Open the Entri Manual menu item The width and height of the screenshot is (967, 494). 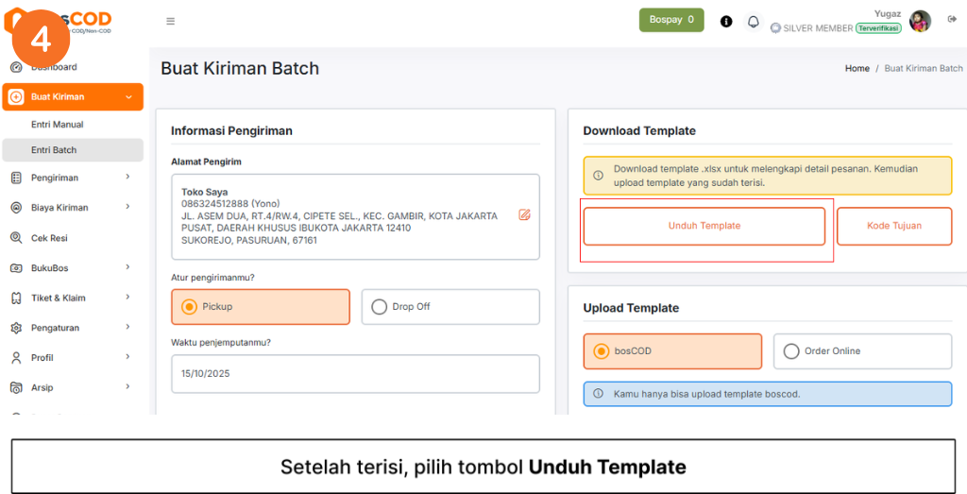click(57, 125)
